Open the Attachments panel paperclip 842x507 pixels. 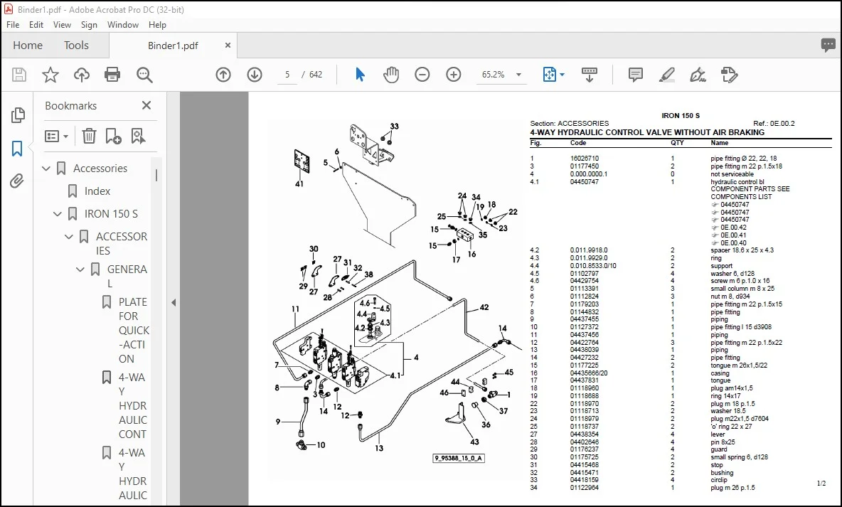pos(17,181)
